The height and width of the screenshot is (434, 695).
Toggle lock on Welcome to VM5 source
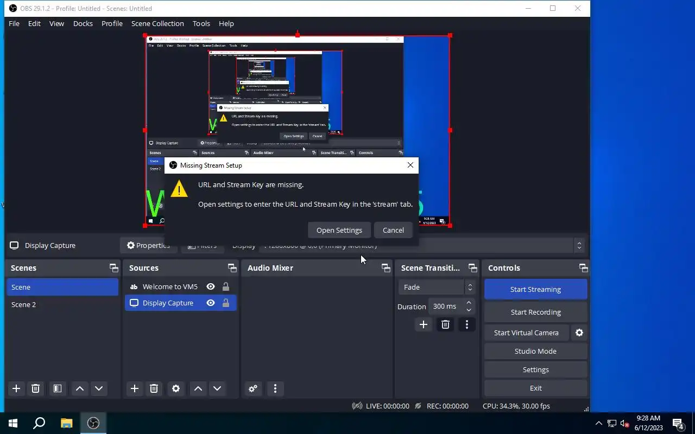click(226, 286)
